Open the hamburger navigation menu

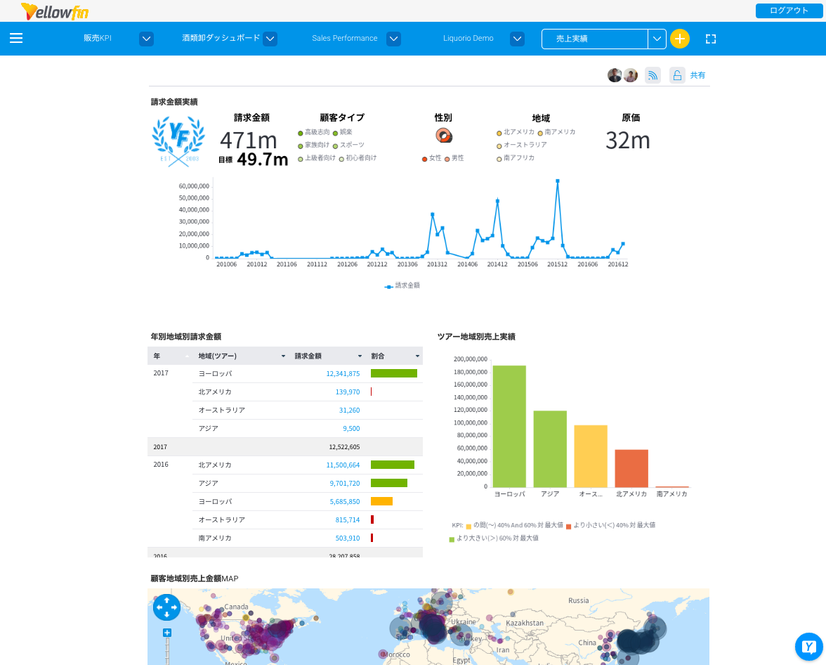pyautogui.click(x=16, y=39)
